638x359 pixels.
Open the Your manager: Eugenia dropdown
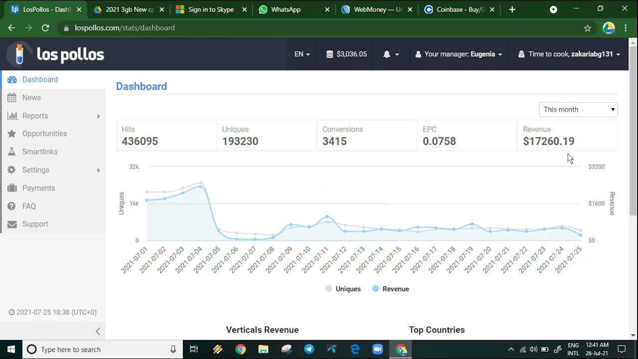459,54
